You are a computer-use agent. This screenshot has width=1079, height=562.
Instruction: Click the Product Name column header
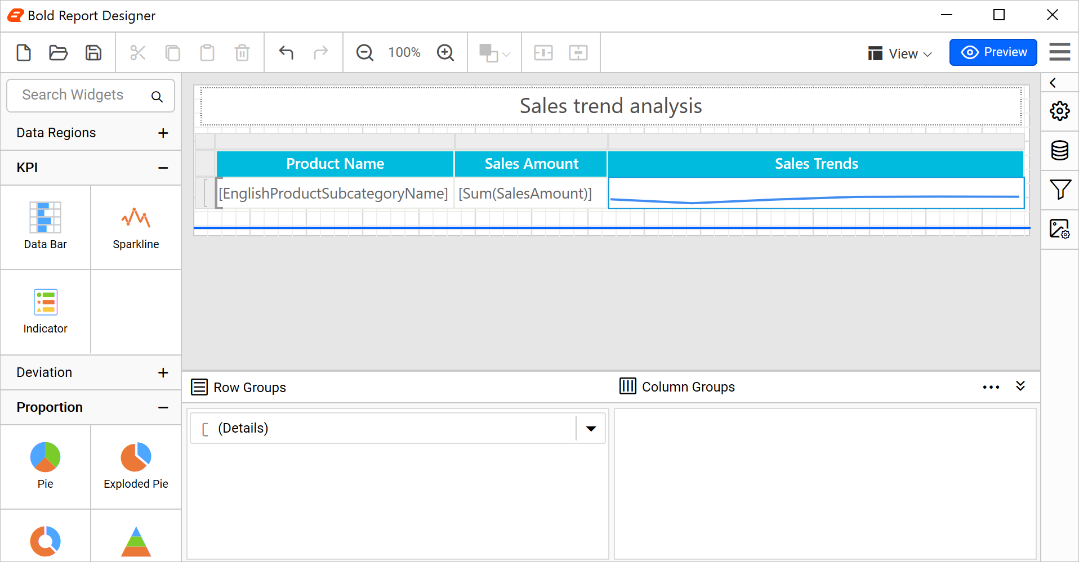(335, 164)
